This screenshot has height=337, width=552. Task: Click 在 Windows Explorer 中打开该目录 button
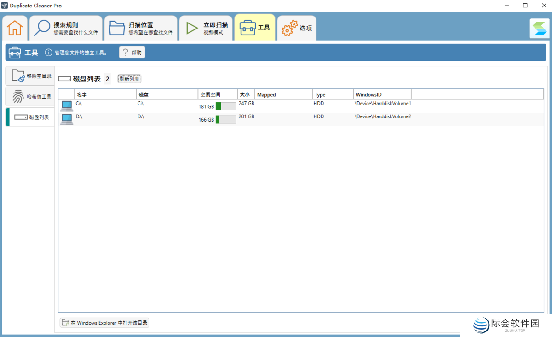(x=104, y=323)
